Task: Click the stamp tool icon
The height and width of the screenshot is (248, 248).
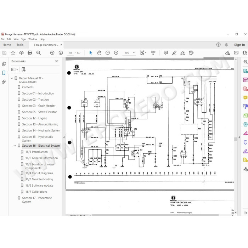Action: (x=191, y=53)
